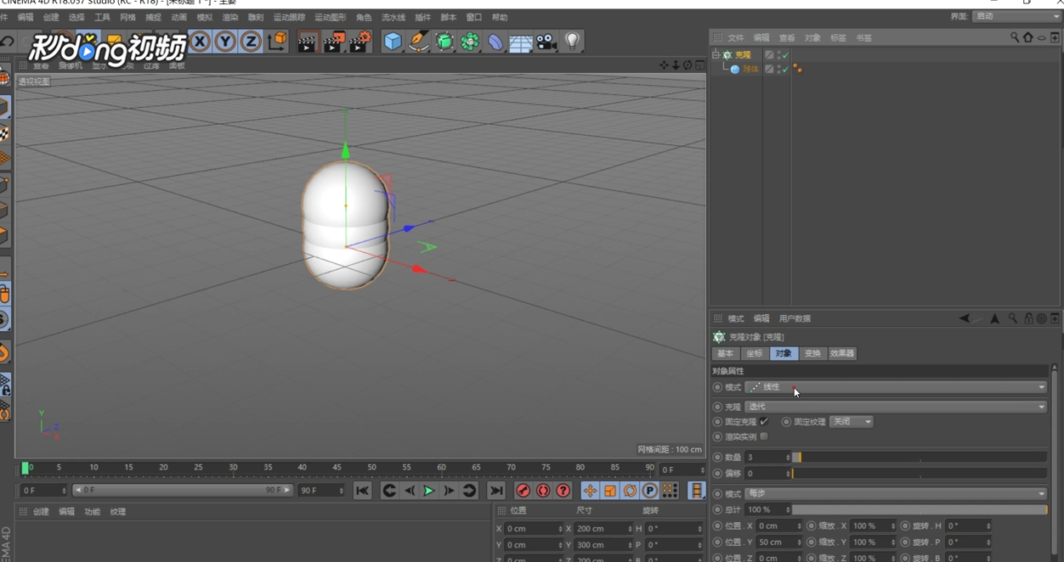
Task: Play the animation forwards
Action: click(429, 491)
